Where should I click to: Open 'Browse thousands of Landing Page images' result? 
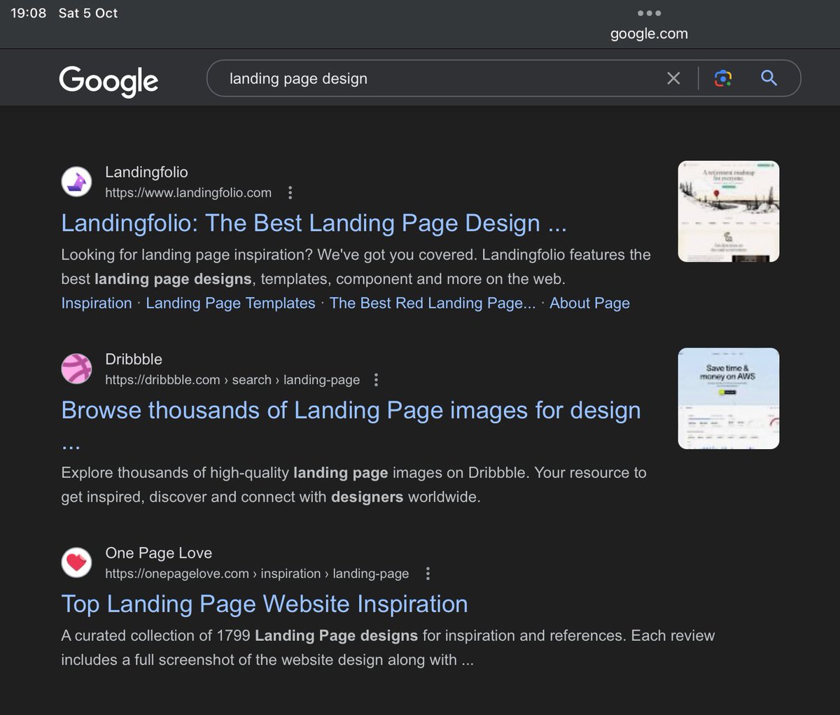click(x=351, y=410)
